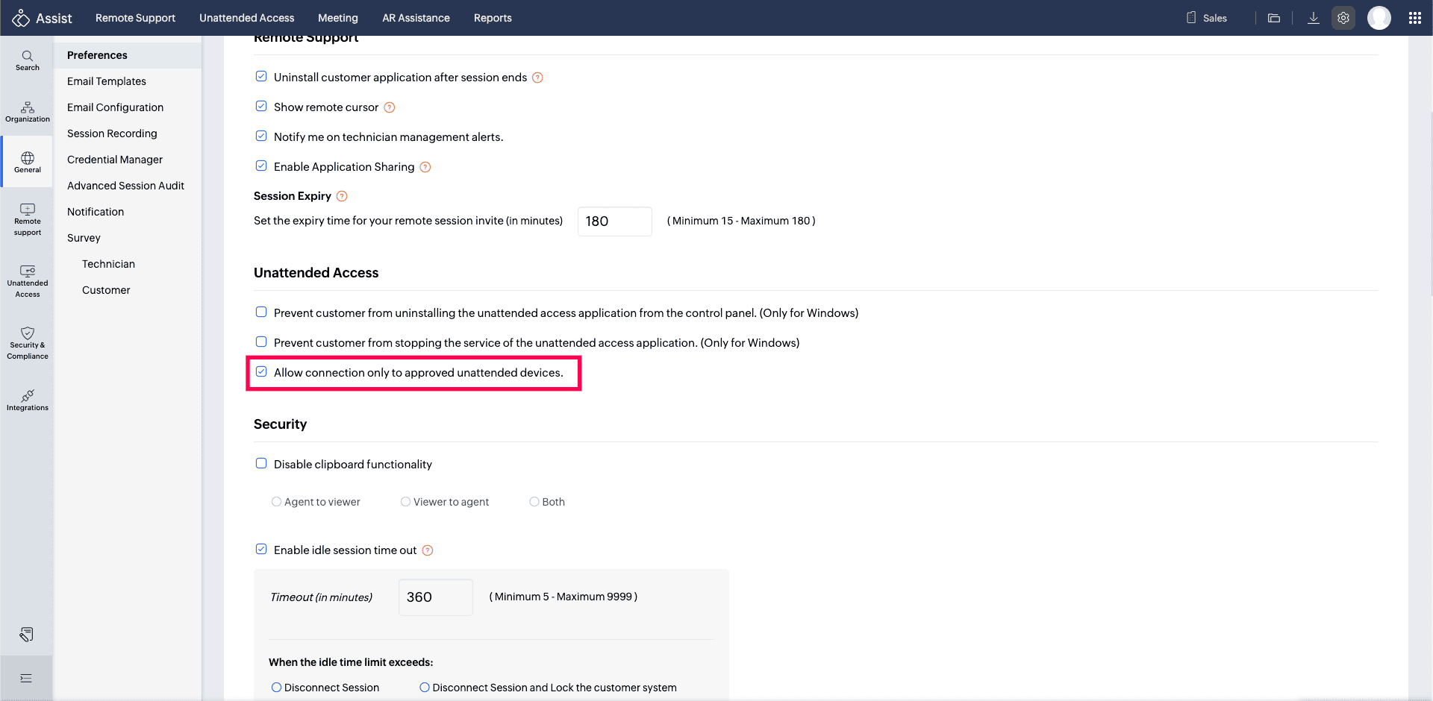The height and width of the screenshot is (701, 1433).
Task: Open Organization settings in sidebar
Action: tap(27, 112)
